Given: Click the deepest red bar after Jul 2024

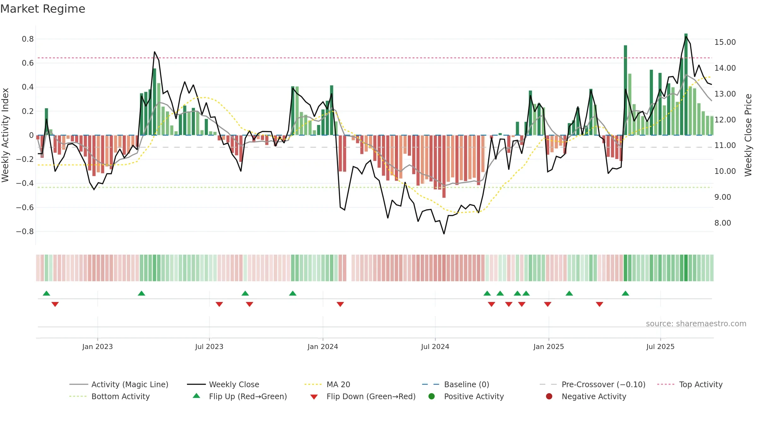Looking at the screenshot, I should click(x=444, y=166).
